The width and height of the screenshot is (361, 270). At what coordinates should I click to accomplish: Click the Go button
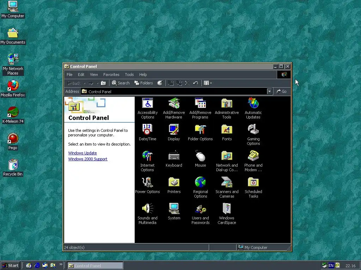pos(282,91)
